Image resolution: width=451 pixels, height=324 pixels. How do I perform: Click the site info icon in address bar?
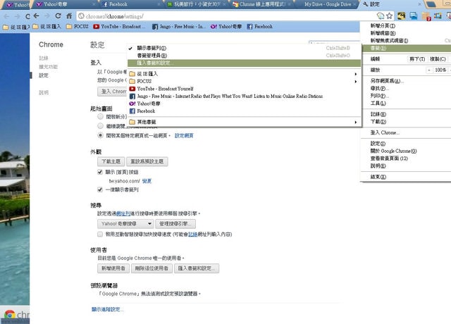[x=82, y=16]
